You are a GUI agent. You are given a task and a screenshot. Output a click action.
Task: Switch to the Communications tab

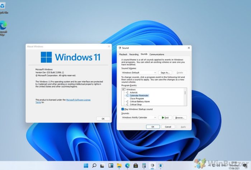pyautogui.click(x=157, y=54)
